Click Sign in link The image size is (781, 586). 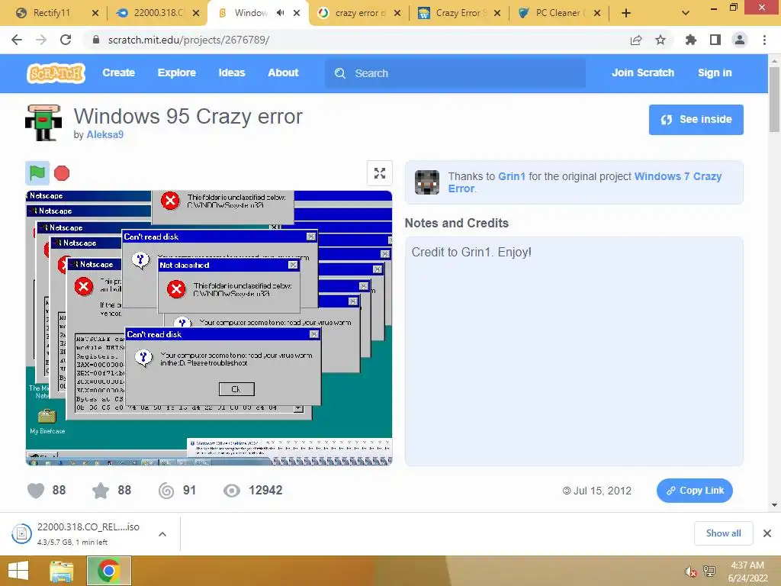point(715,72)
